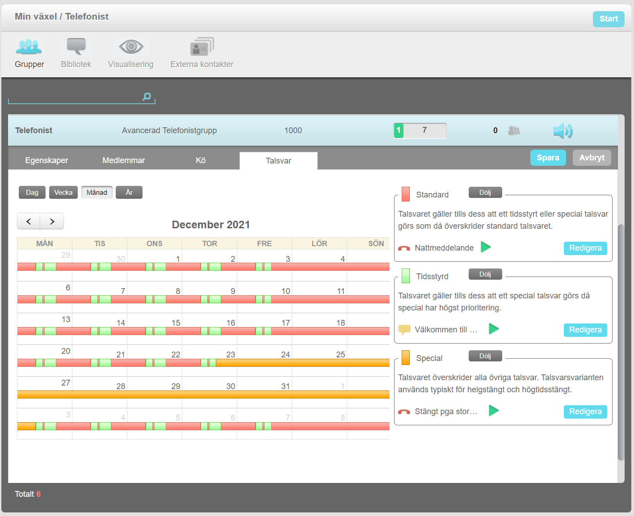This screenshot has height=516, width=634.
Task: Go to next month arrow
Action: pos(52,221)
